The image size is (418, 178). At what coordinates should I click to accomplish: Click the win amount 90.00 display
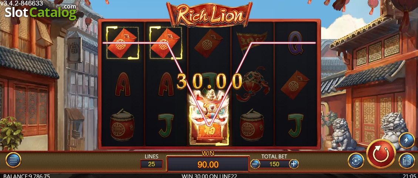pos(208,164)
